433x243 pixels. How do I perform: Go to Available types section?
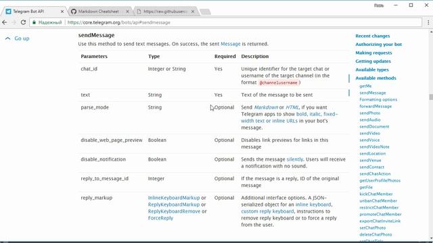click(x=372, y=70)
